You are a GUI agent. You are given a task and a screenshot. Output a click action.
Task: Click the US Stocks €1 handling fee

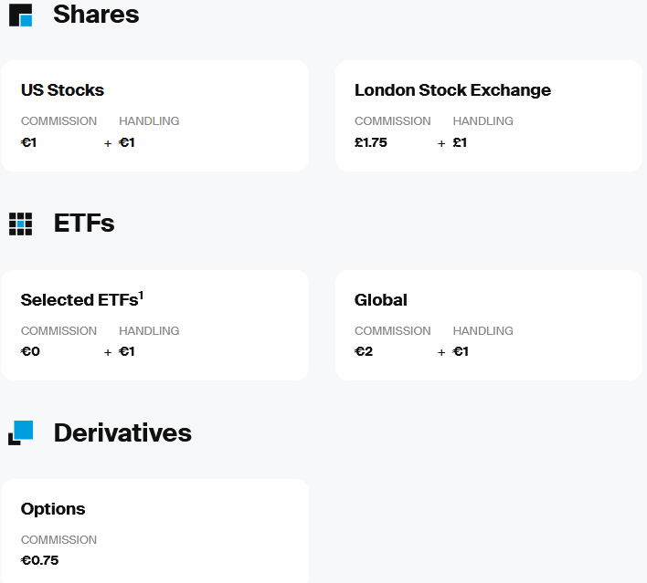tap(127, 142)
